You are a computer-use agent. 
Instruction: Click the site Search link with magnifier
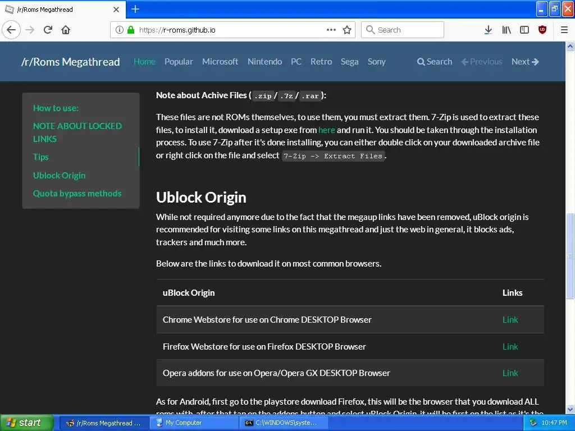coord(435,62)
